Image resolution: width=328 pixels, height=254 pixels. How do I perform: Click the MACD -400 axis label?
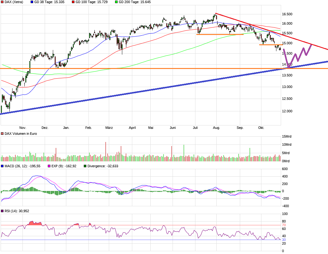(285, 206)
